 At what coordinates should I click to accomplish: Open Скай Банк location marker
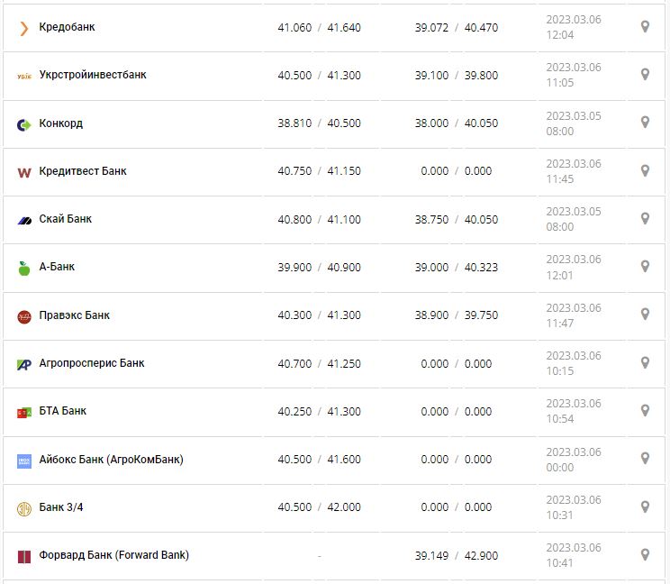click(x=645, y=218)
